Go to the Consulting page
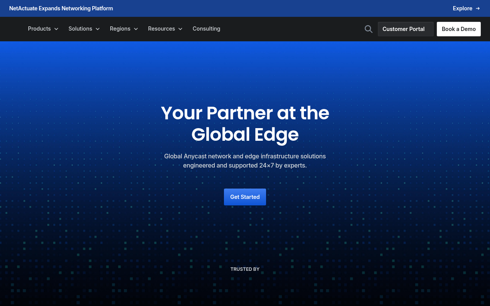The height and width of the screenshot is (306, 490). point(206,29)
